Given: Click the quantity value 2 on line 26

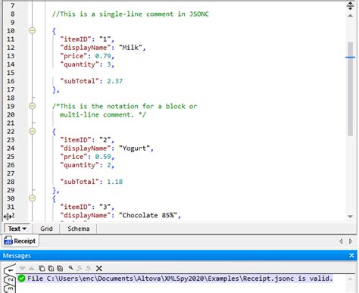Looking at the screenshot, I should [x=109, y=165].
